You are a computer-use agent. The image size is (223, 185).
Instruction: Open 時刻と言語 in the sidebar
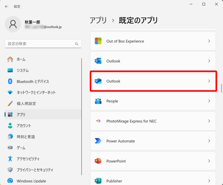coord(43,136)
